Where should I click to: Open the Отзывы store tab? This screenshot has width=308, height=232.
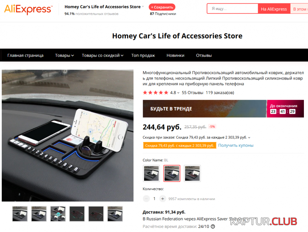click(204, 56)
